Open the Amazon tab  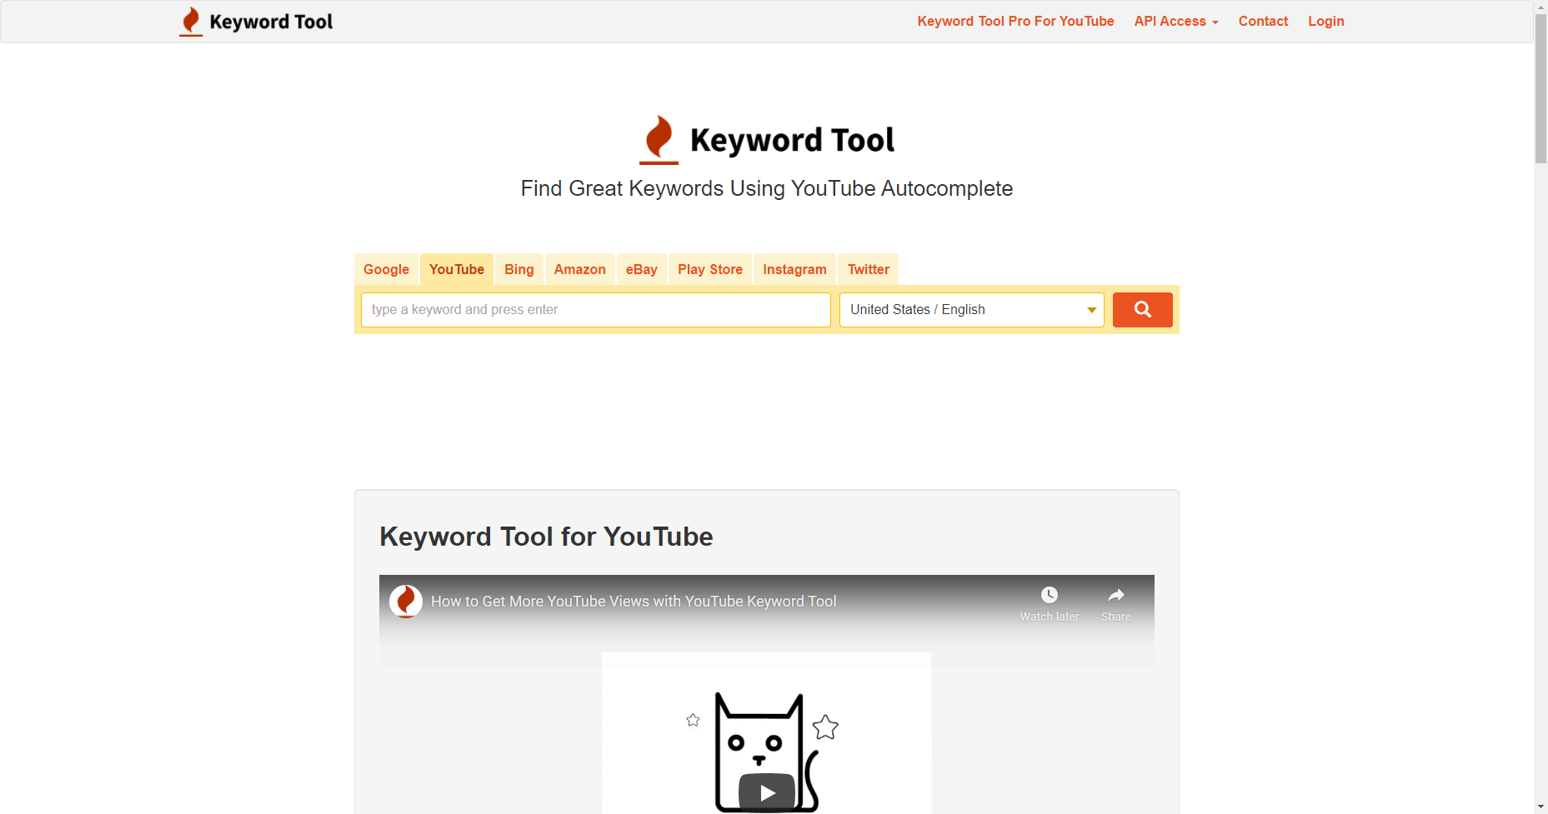pos(580,269)
